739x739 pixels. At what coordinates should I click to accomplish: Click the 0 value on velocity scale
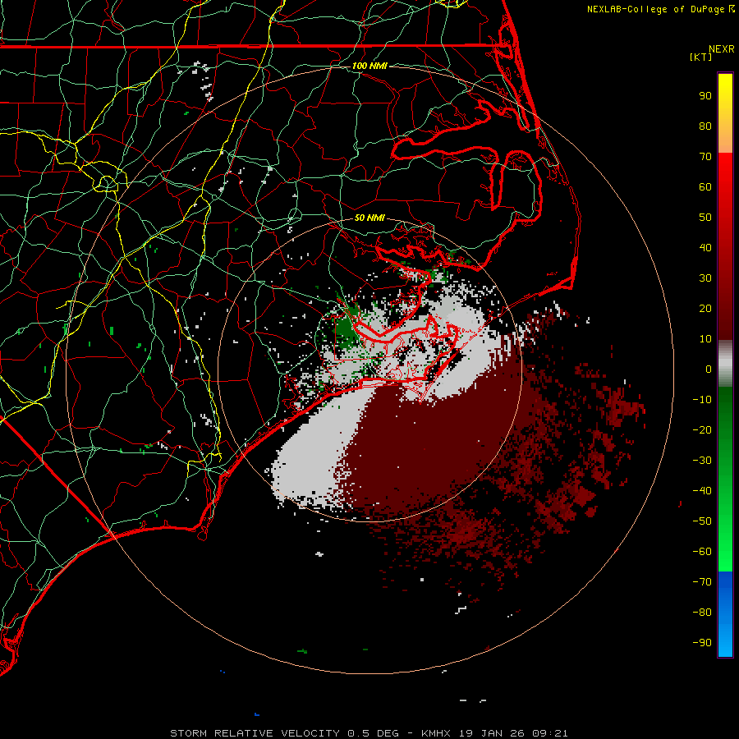pos(709,369)
